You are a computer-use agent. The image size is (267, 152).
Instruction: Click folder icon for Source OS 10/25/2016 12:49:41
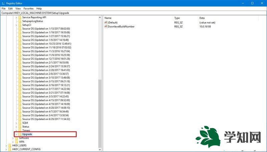click(20, 44)
